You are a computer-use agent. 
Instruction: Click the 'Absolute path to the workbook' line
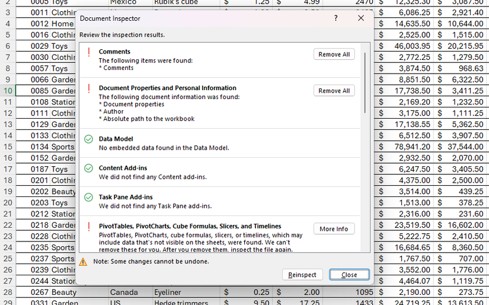click(x=146, y=119)
